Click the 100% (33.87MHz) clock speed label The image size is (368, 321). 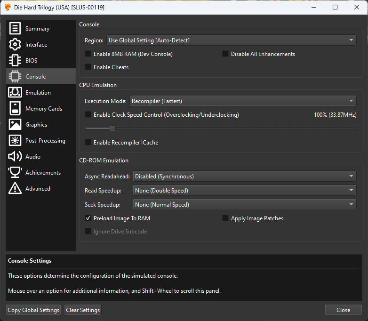point(335,114)
